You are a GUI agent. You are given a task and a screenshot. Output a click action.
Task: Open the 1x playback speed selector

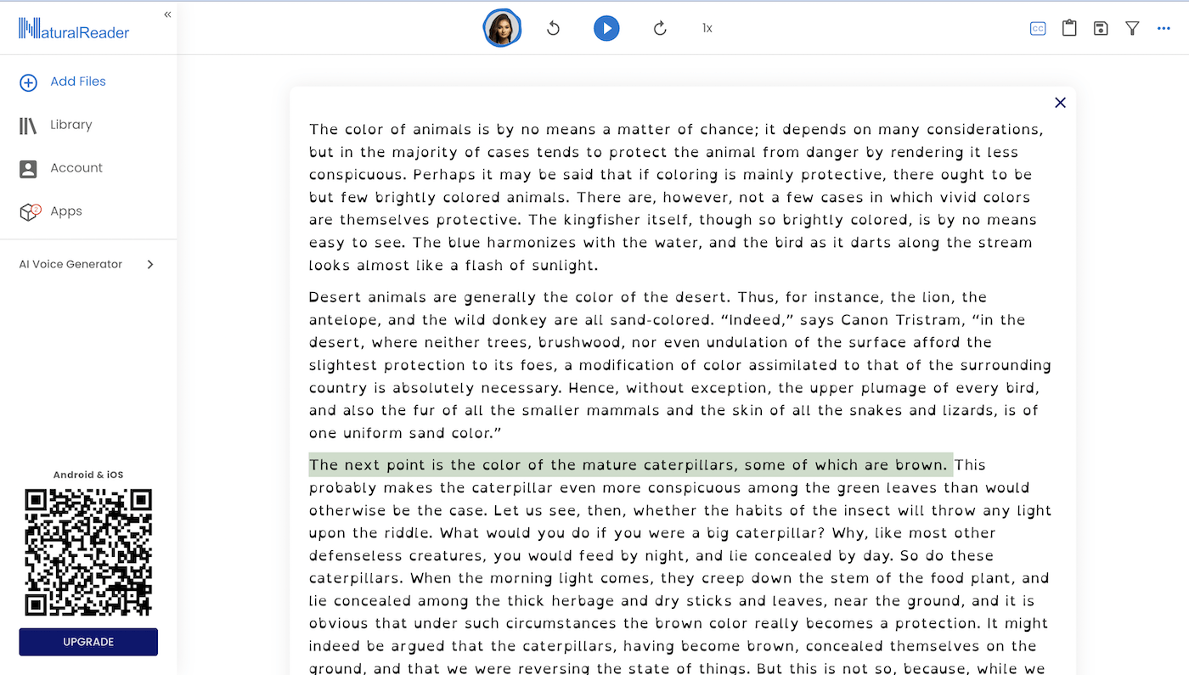[707, 28]
